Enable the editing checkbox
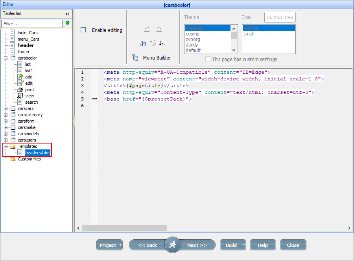The height and width of the screenshot is (261, 354). [x=83, y=30]
